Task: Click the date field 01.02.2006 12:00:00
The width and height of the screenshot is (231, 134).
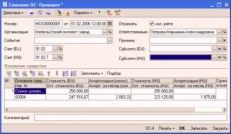Action: pyautogui.click(x=89, y=23)
